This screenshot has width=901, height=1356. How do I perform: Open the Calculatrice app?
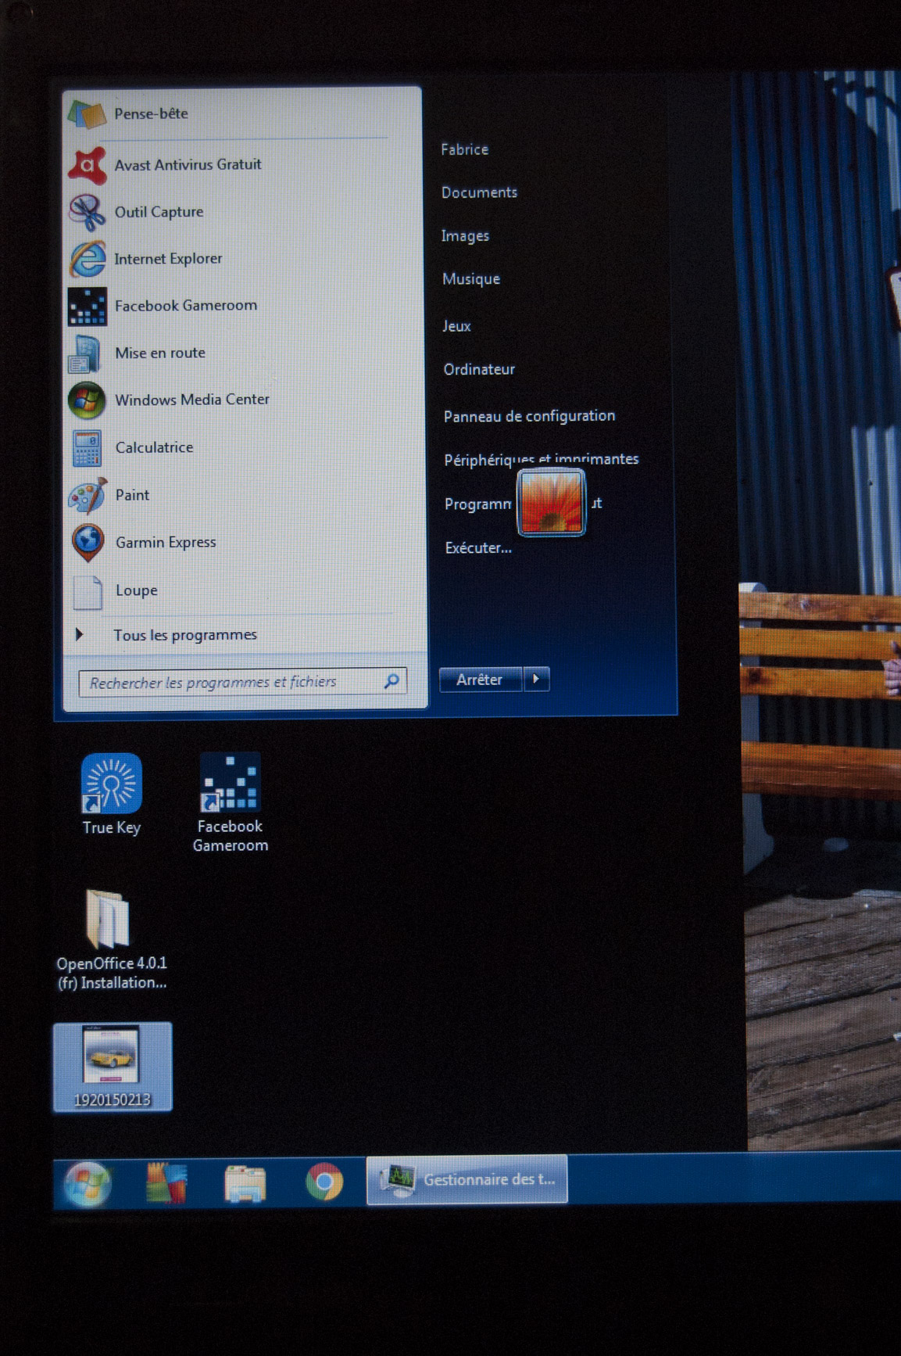[154, 447]
